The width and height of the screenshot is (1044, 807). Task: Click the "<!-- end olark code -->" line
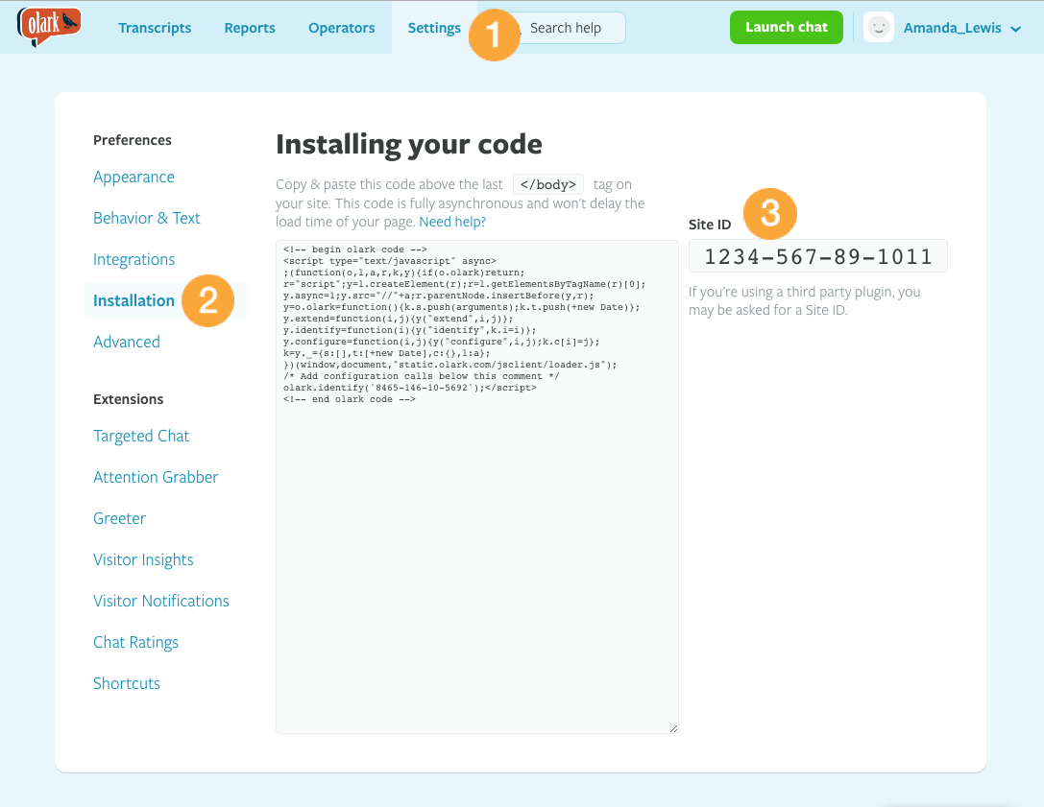coord(350,399)
